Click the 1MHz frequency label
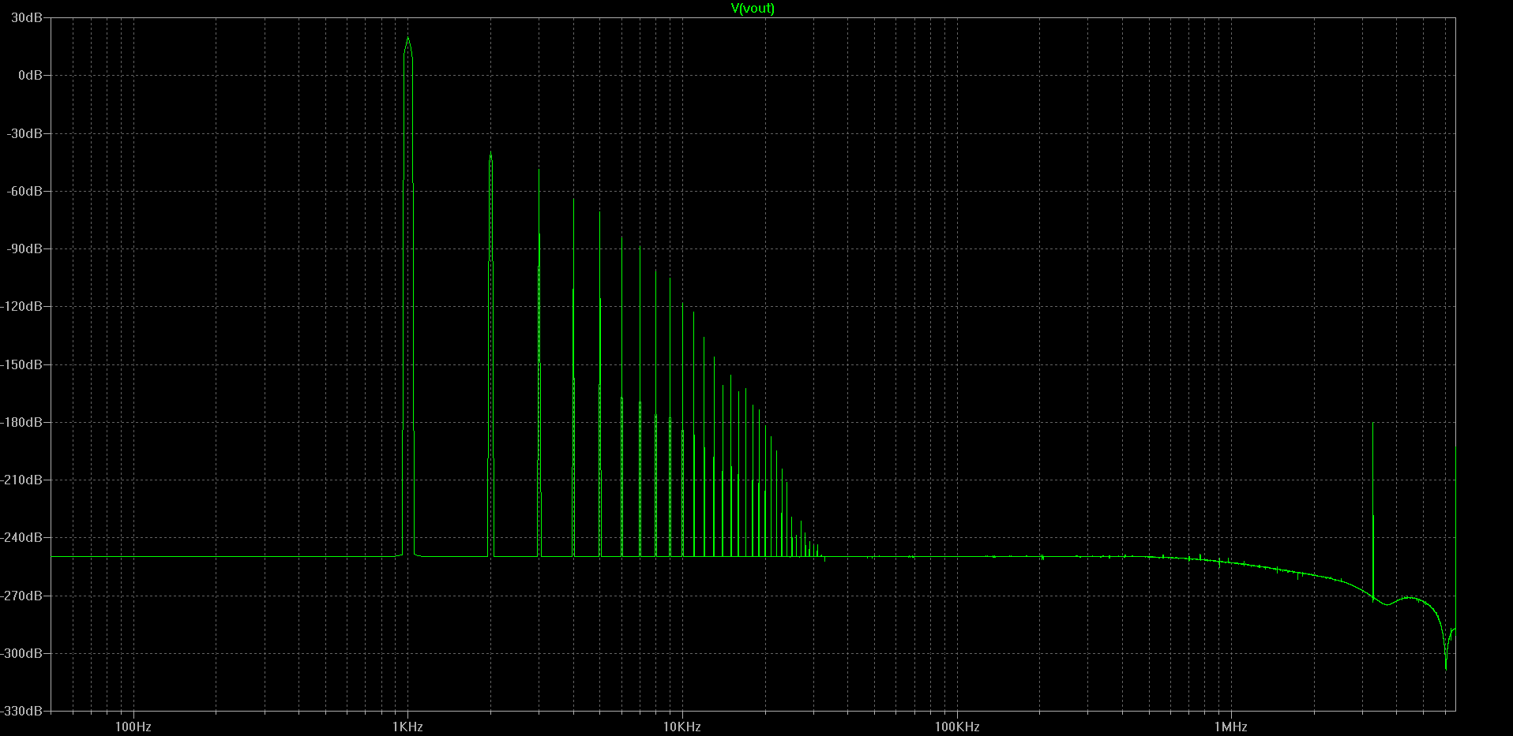The width and height of the screenshot is (1513, 736). [x=1231, y=727]
